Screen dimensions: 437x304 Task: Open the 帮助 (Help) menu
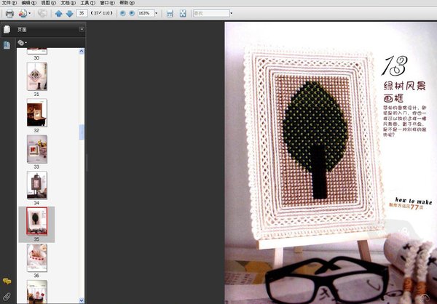[x=127, y=3]
